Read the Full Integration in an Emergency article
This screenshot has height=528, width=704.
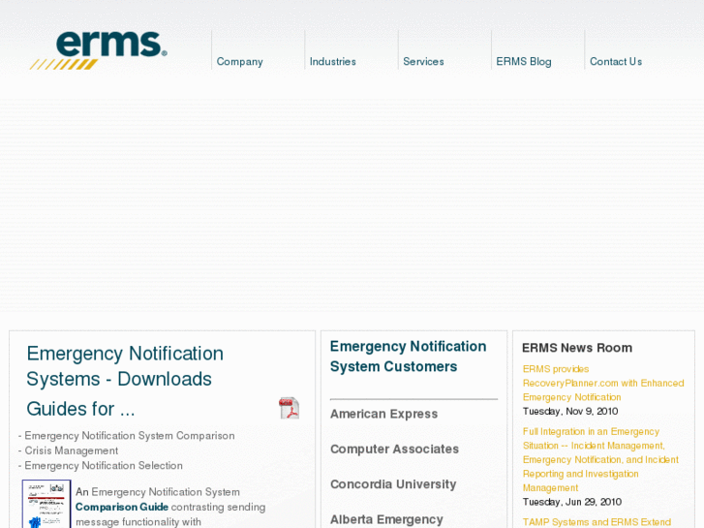click(x=600, y=459)
